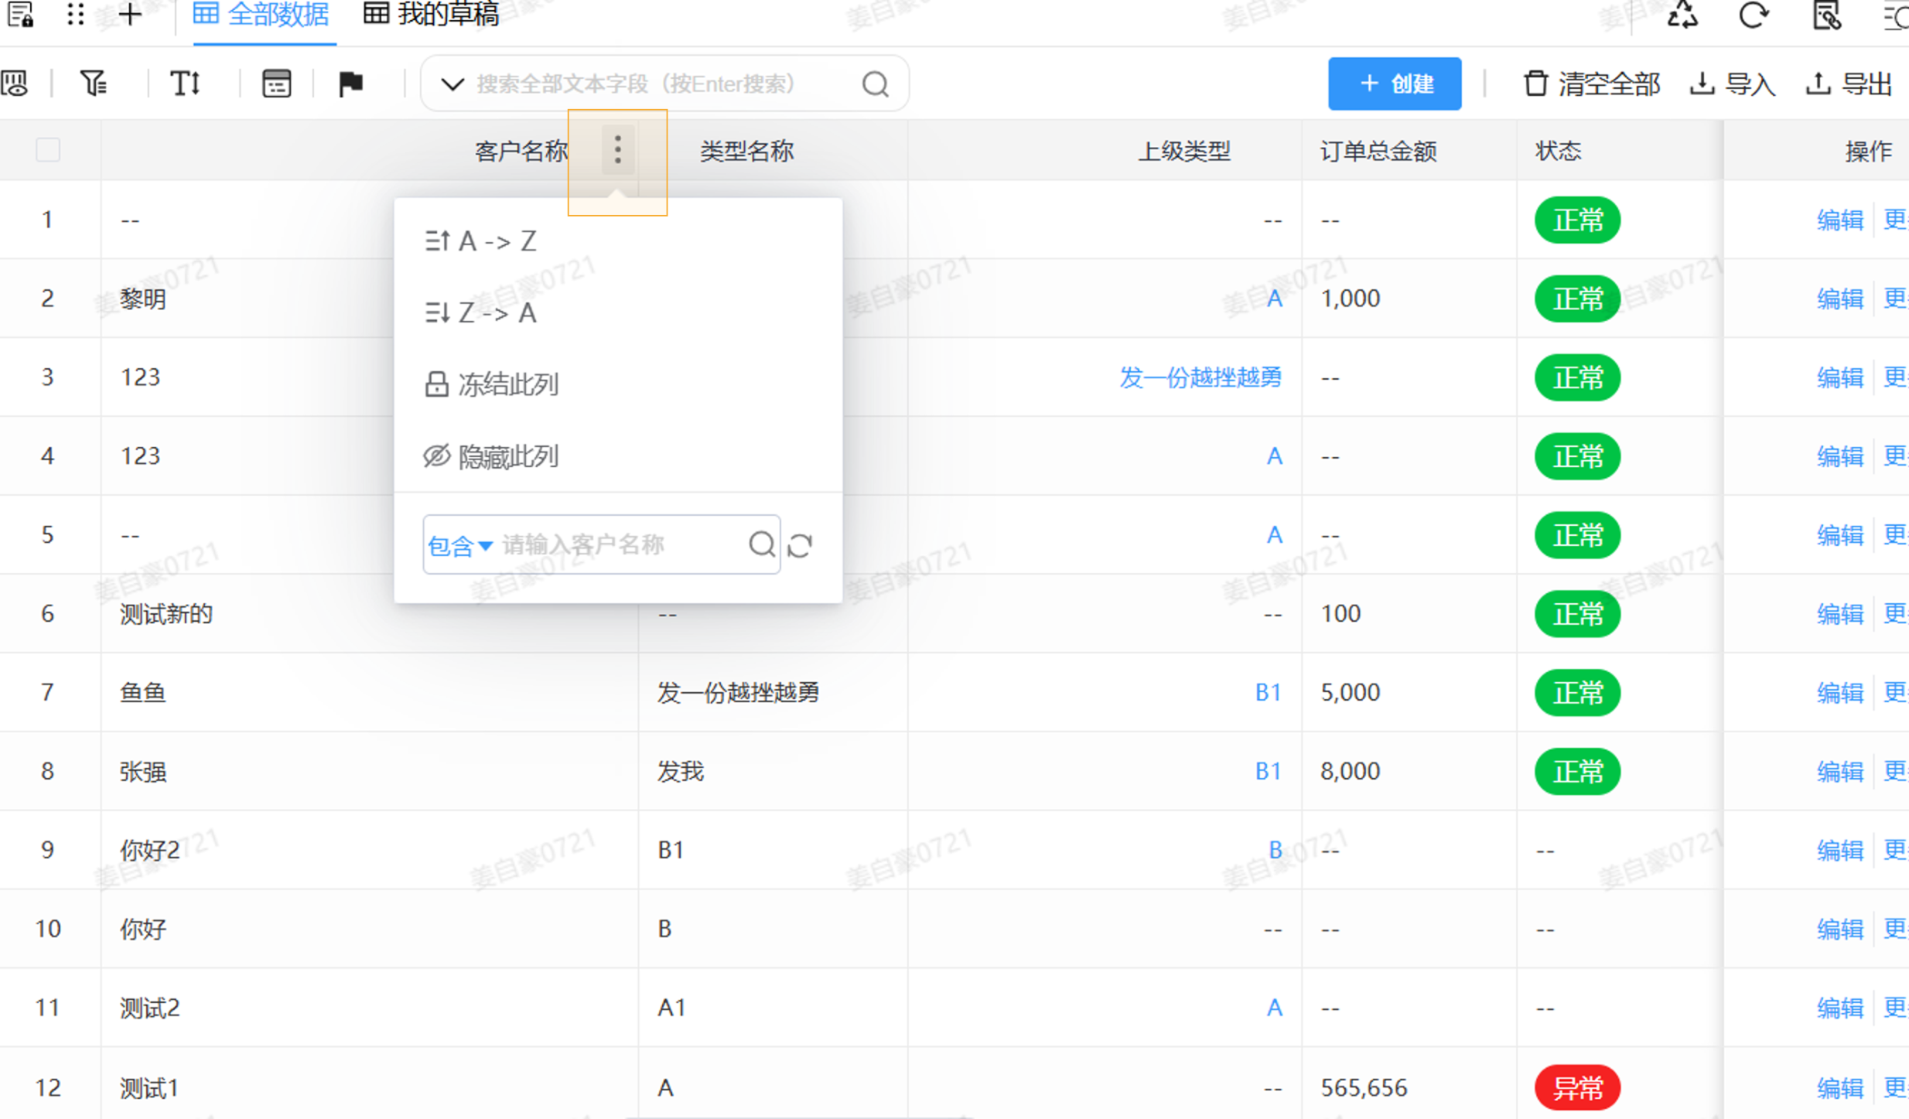Click the text sort TI icon
Viewport: 1909px width, 1119px height.
tap(185, 83)
